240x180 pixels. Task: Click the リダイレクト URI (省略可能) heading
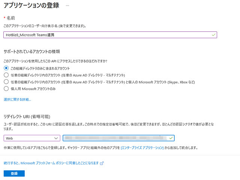(27, 117)
